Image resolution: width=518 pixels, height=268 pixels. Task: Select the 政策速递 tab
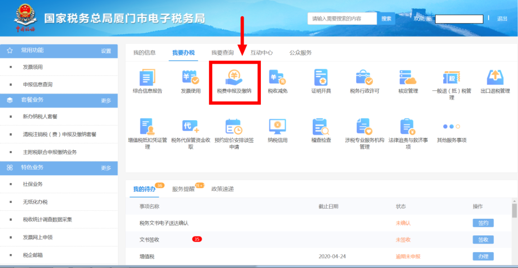[223, 189]
